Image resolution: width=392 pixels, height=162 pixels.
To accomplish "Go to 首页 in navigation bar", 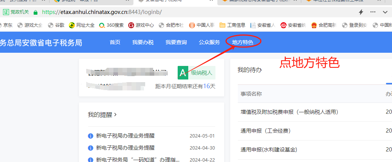I will point(115,42).
